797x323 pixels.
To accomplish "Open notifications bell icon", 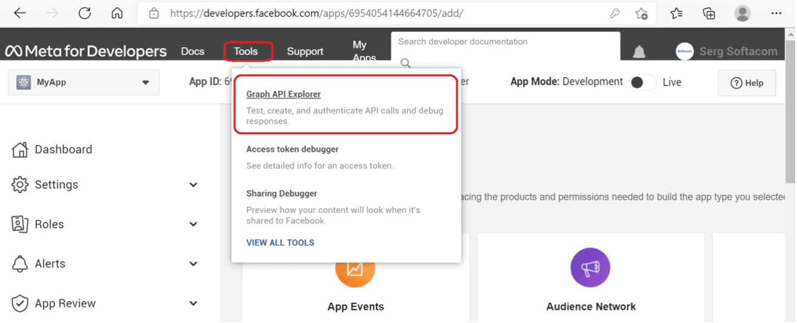I will tap(639, 52).
